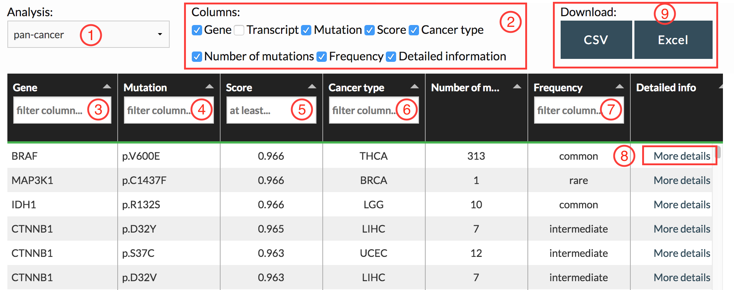Select the IDH1 gene cell
This screenshot has height=290, width=734.
tap(62, 205)
